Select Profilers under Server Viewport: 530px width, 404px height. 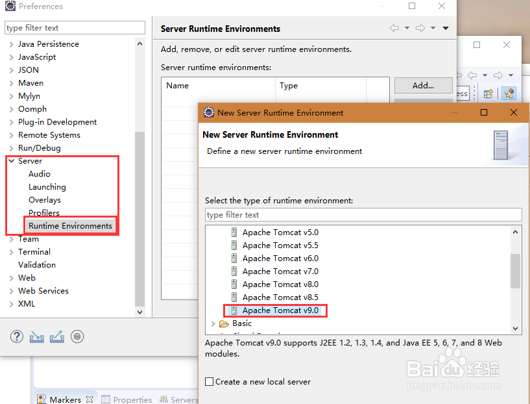click(44, 212)
